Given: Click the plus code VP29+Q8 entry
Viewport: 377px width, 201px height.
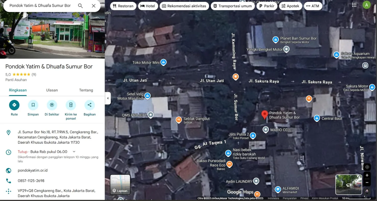Looking at the screenshot, I should pos(56,193).
